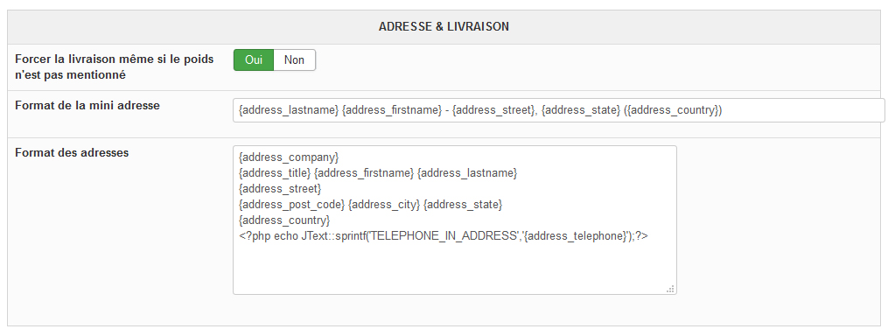Enable forced delivery with the Oui button
895x336 pixels.
(x=254, y=59)
